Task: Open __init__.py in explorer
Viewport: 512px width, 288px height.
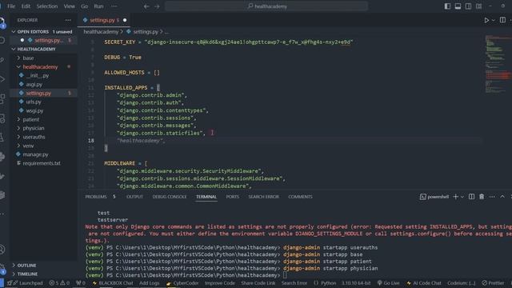Action: (x=38, y=75)
